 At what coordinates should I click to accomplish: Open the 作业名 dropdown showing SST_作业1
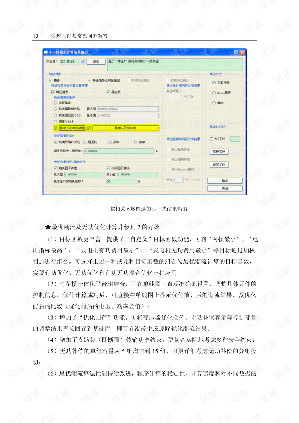coord(83,62)
